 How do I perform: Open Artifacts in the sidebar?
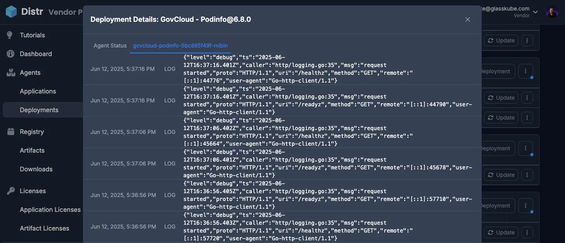coord(32,150)
